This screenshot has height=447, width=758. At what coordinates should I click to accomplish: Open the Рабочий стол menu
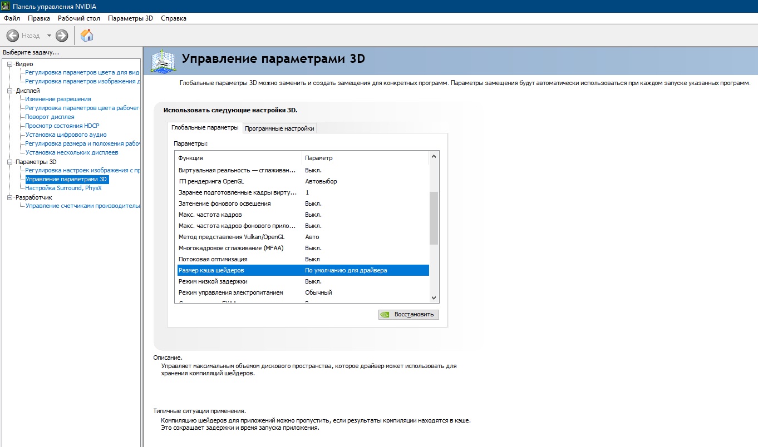pyautogui.click(x=79, y=18)
